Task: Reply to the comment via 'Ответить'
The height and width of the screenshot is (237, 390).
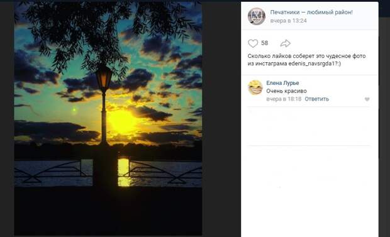Action: 316,99
